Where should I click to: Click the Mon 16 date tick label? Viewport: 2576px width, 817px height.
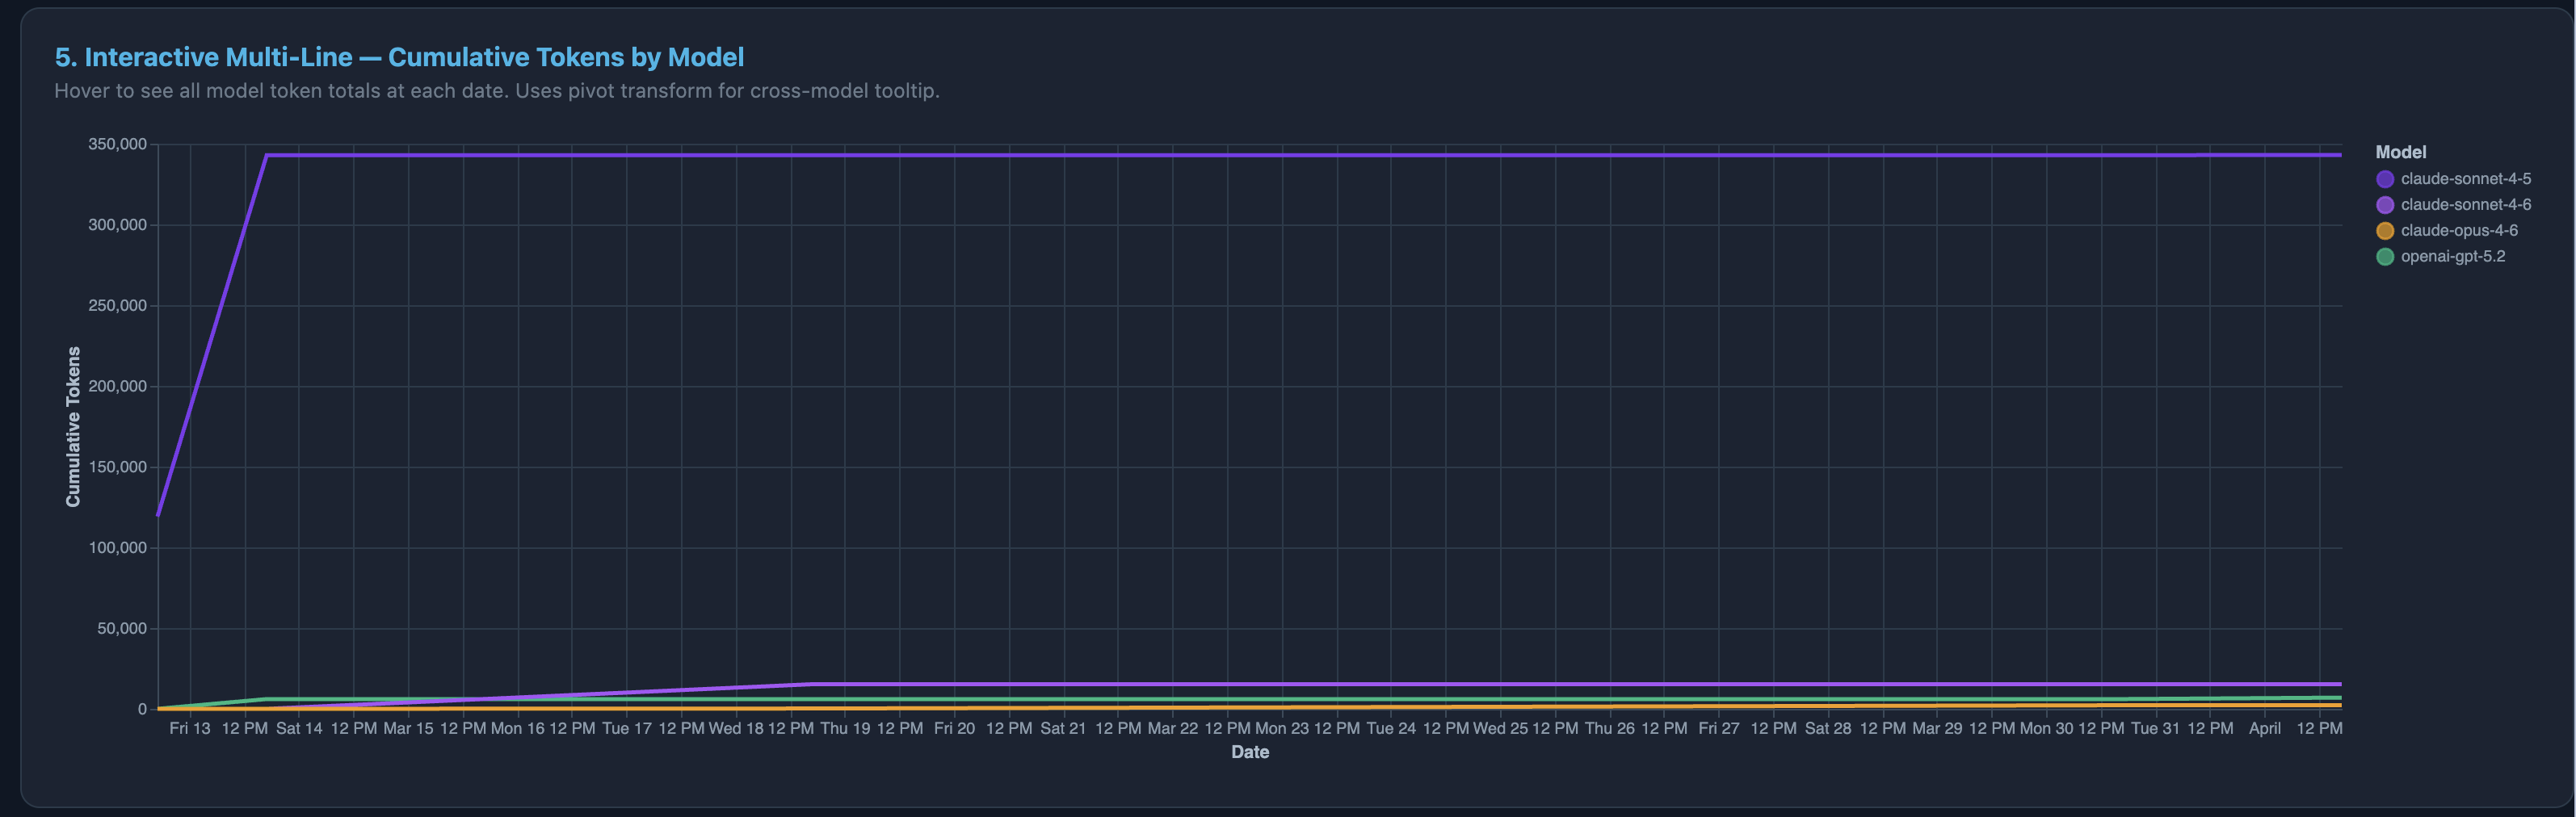tap(517, 728)
